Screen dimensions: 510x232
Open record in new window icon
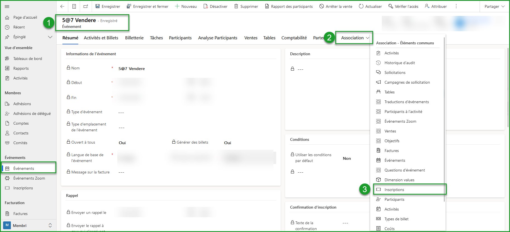pos(86,6)
